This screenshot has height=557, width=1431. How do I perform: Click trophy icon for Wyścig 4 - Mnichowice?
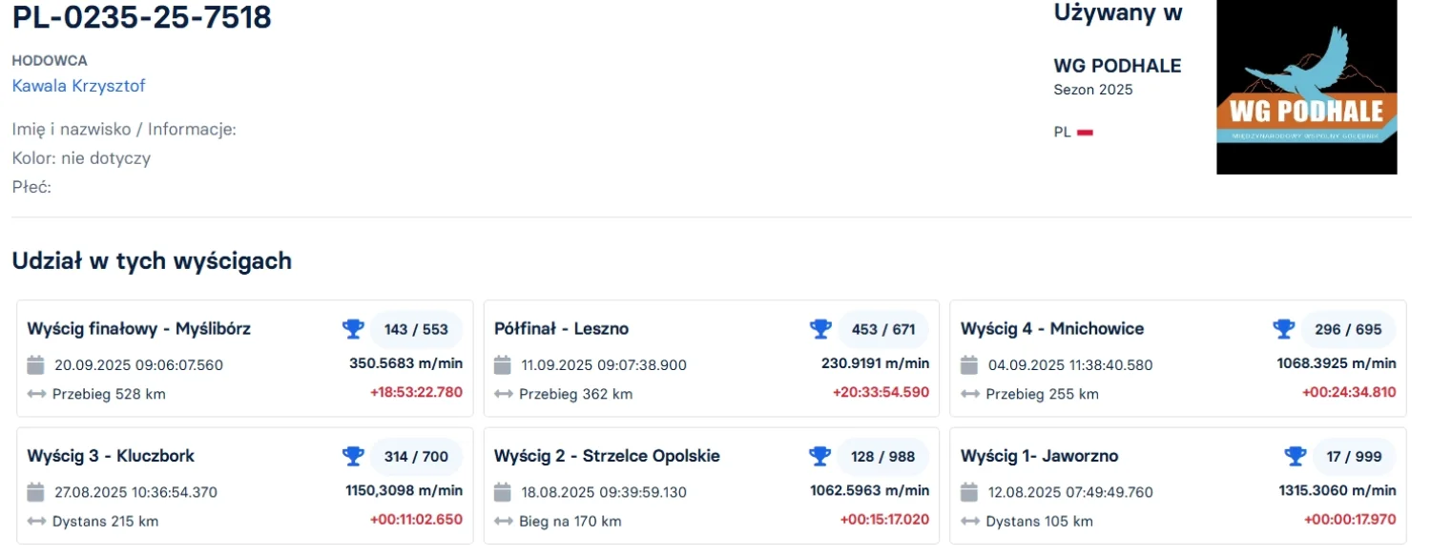click(1284, 329)
